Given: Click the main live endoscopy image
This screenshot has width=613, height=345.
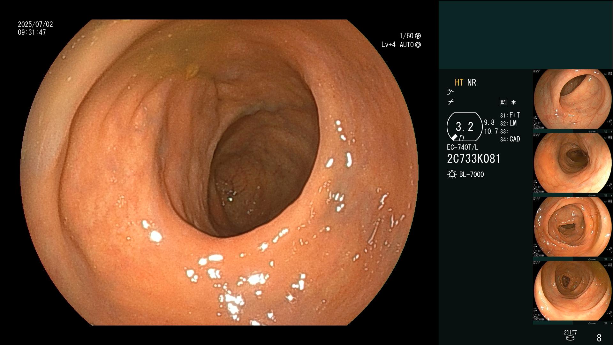Looking at the screenshot, I should [219, 172].
